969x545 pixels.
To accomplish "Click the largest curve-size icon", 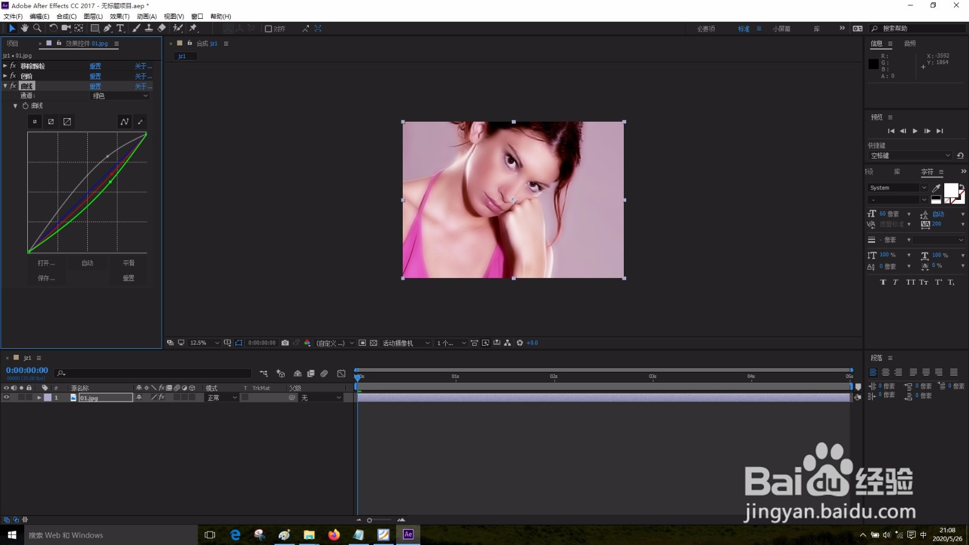I will coord(67,122).
